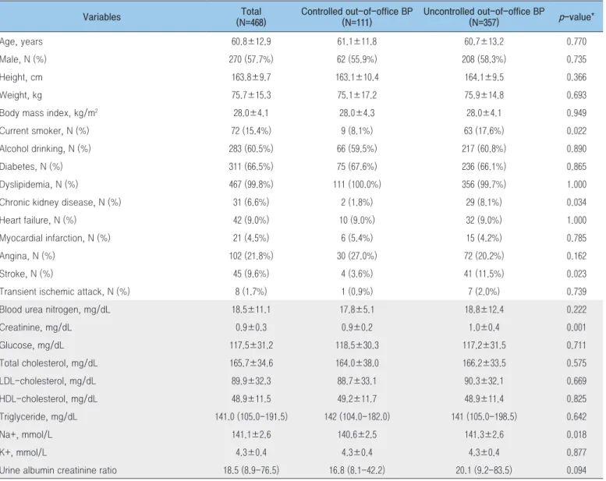Select the 'Myocardial infarction, N (%)' label
Image resolution: width=606 pixels, height=481 pixels.
click(55, 238)
